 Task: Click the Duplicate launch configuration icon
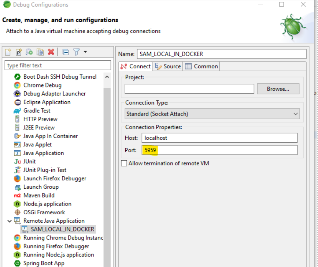tap(40, 52)
